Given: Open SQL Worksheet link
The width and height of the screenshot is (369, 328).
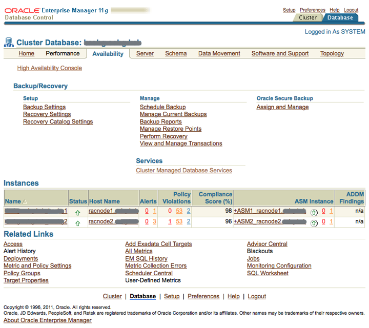Looking at the screenshot, I should click(268, 273).
